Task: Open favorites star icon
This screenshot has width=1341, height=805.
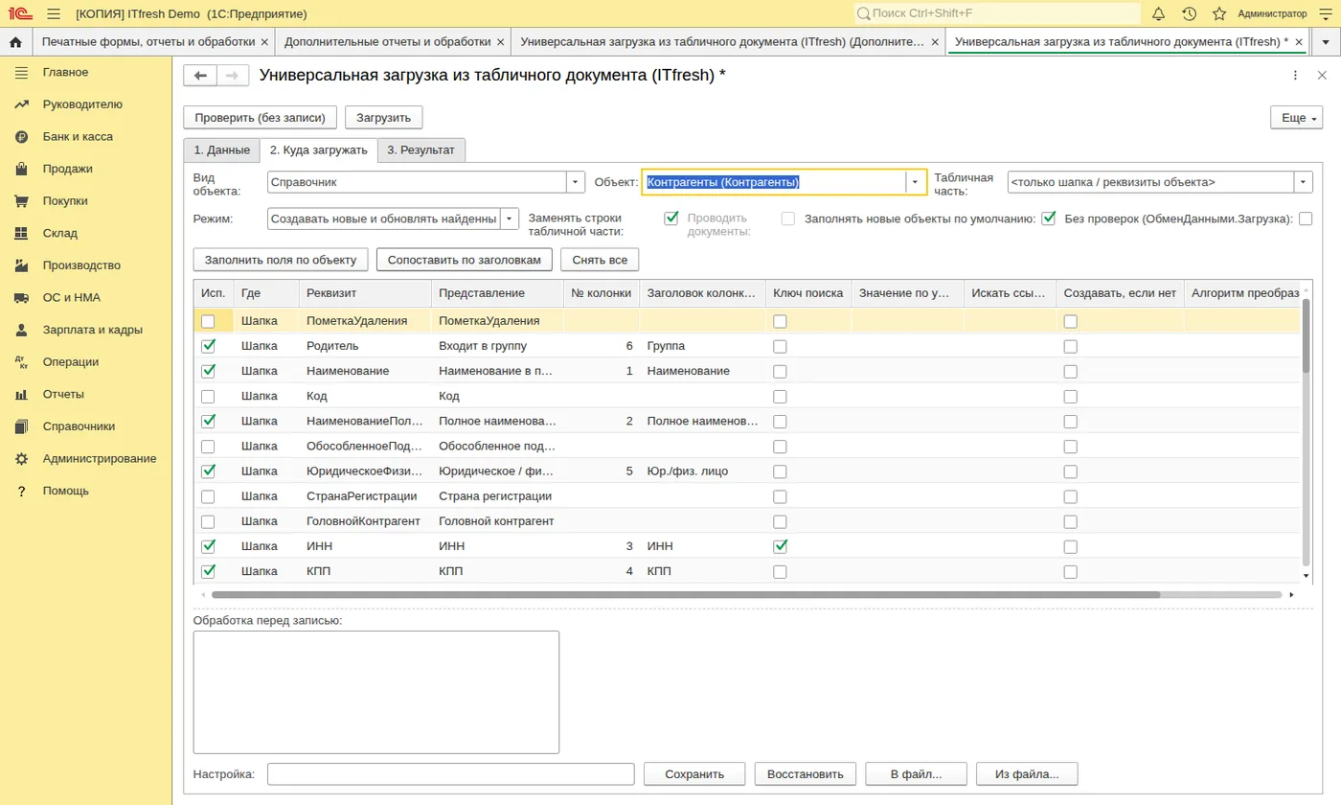Action: tap(1219, 13)
